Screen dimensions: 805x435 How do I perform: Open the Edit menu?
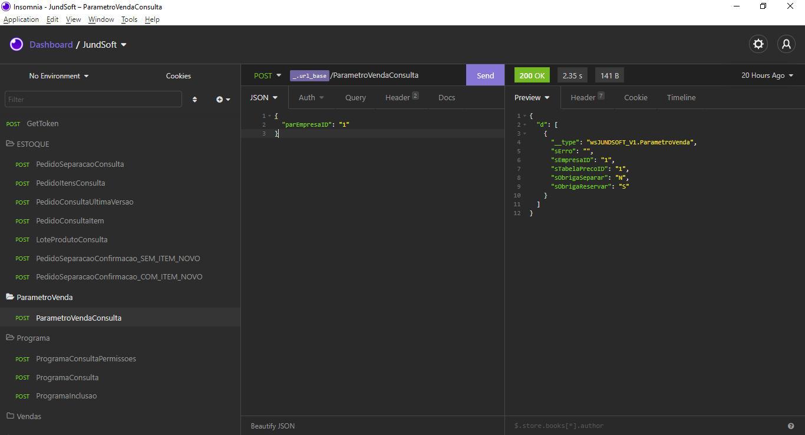click(x=52, y=19)
